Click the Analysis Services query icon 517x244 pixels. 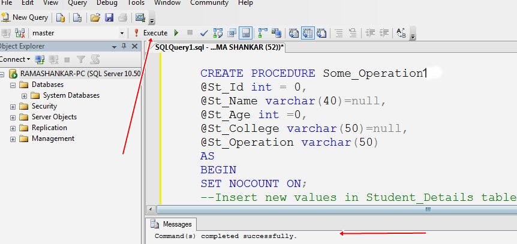77,17
